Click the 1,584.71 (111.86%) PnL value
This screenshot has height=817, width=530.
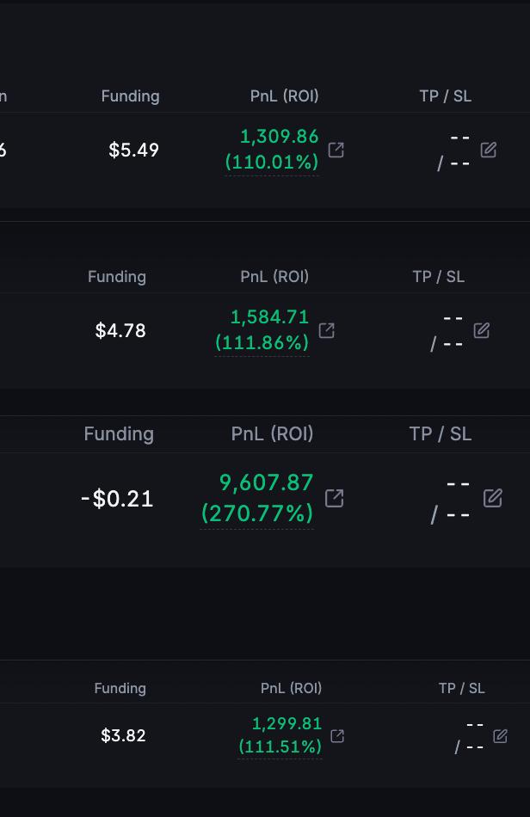(262, 330)
